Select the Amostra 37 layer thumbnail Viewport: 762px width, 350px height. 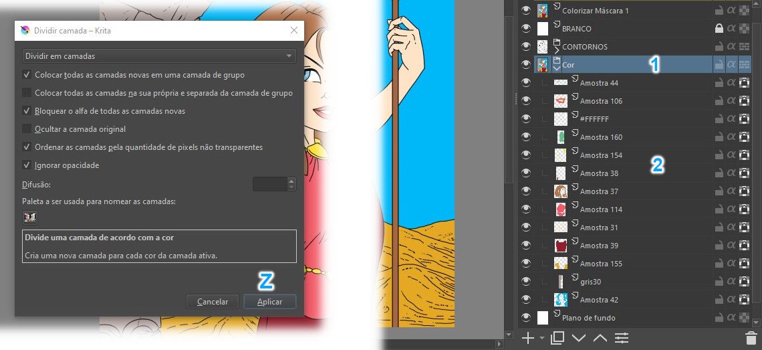coord(561,191)
